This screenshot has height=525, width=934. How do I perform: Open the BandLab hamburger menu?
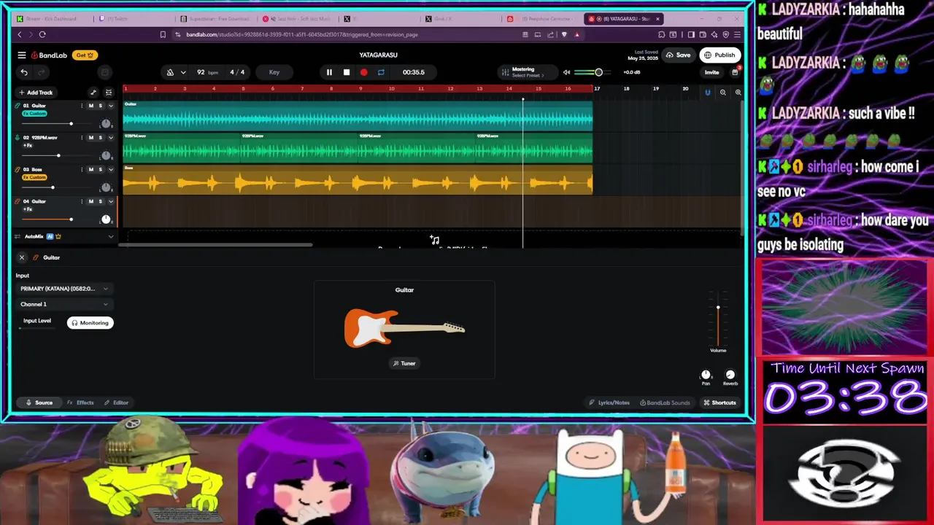click(x=22, y=55)
